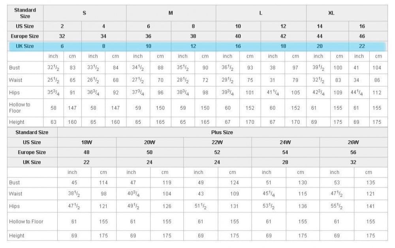
Task: Select Europe size 36 cell
Action: [149, 36]
